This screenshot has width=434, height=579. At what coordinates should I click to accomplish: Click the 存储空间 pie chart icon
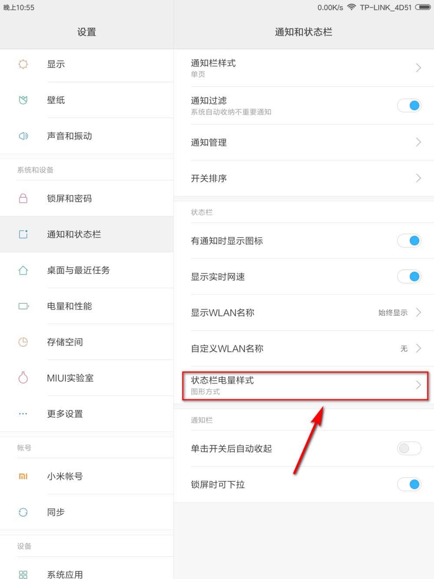point(23,342)
